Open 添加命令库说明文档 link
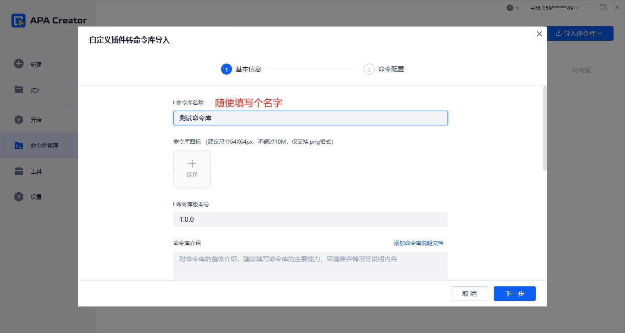This screenshot has height=333, width=625. [419, 243]
